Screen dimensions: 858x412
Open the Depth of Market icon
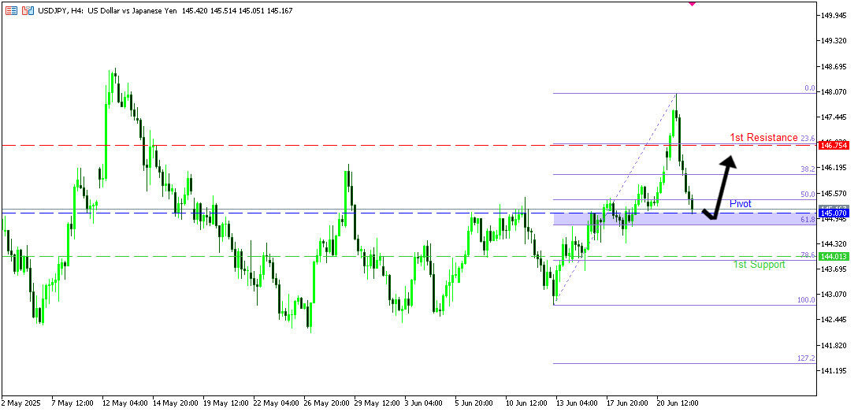point(11,11)
